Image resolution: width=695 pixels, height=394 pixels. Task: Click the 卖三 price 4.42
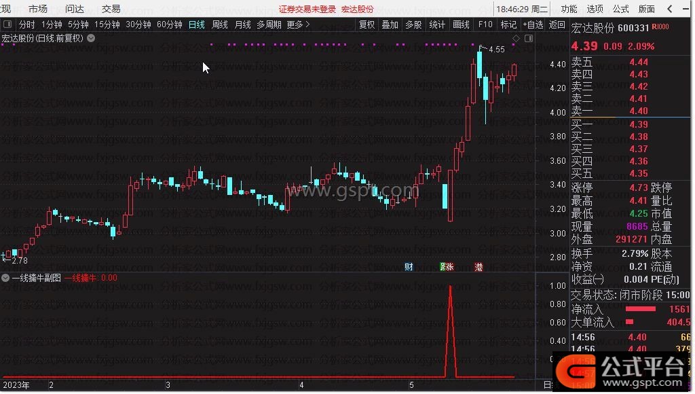[639, 86]
